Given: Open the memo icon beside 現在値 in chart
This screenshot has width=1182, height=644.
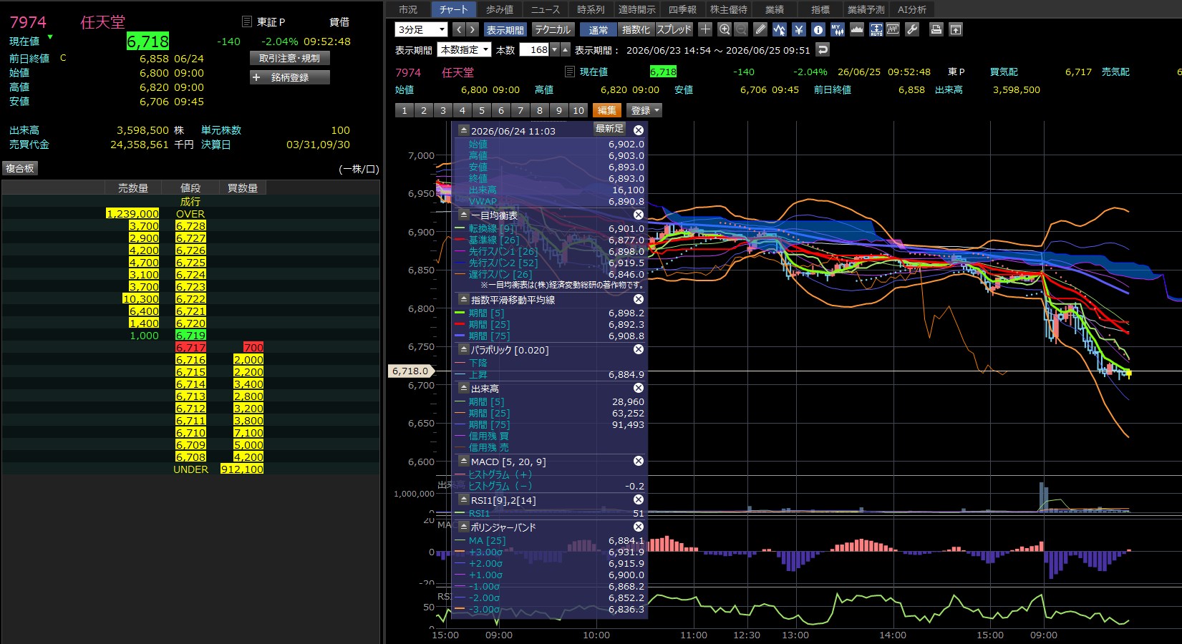Looking at the screenshot, I should click(570, 72).
